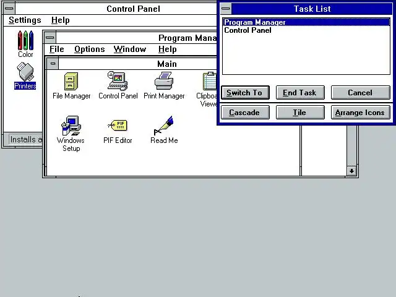Select Control Panel in the Task List
This screenshot has width=396, height=297.
coord(306,30)
